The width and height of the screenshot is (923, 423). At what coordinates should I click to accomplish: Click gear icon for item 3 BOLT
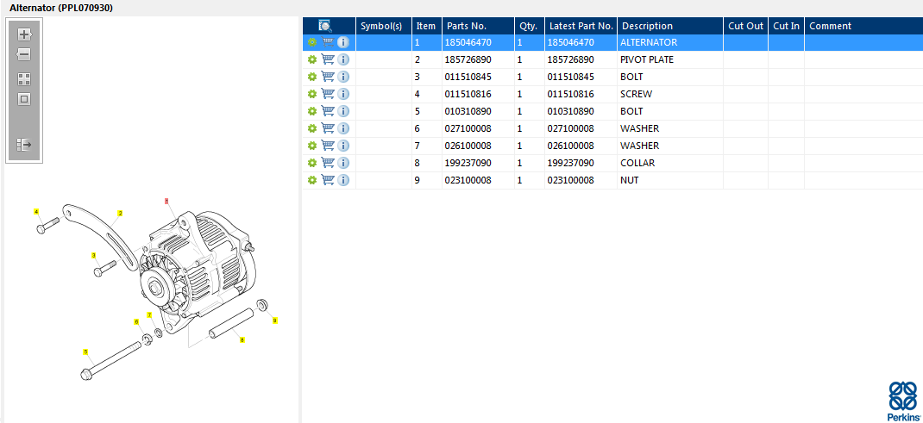pyautogui.click(x=312, y=77)
